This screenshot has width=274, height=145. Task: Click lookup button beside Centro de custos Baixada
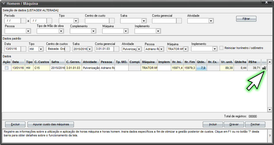tap(67, 49)
